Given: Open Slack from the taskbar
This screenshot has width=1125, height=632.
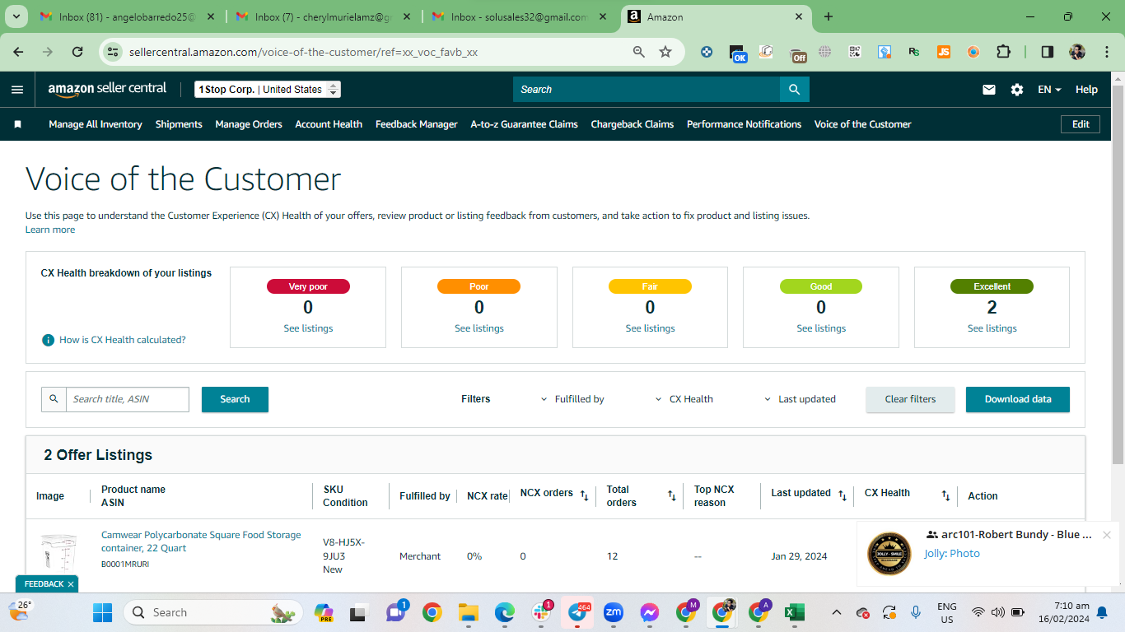Looking at the screenshot, I should click(542, 612).
